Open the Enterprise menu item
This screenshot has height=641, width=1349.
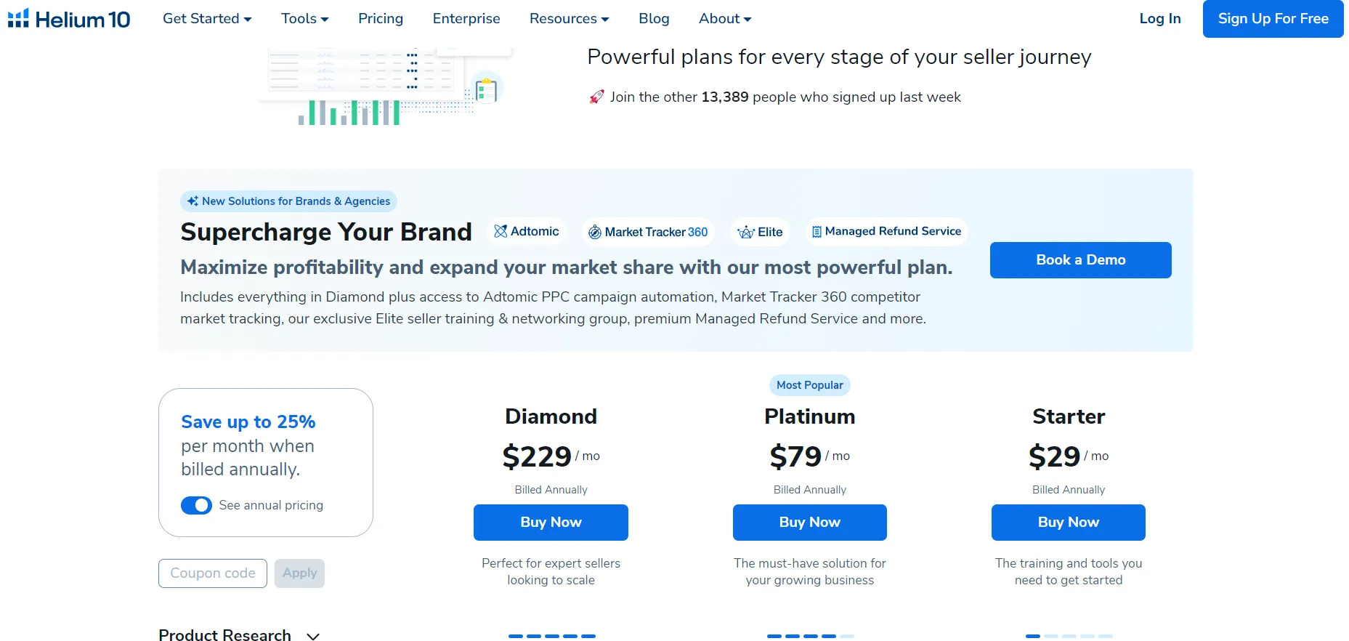point(466,19)
